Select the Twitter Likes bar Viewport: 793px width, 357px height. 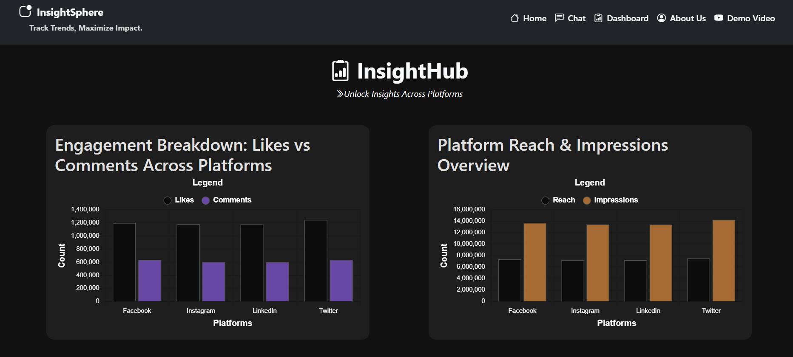315,261
